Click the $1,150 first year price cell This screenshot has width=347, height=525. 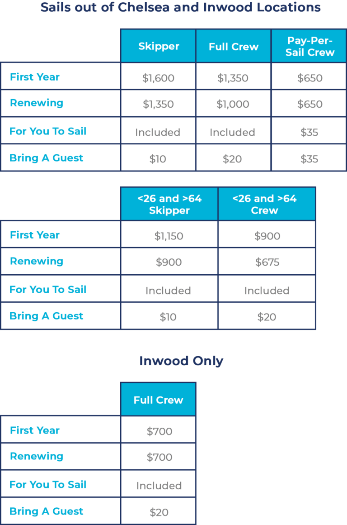[169, 236]
